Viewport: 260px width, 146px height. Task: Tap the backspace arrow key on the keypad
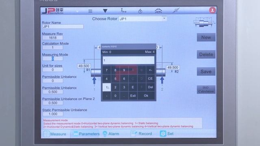pos(150,70)
